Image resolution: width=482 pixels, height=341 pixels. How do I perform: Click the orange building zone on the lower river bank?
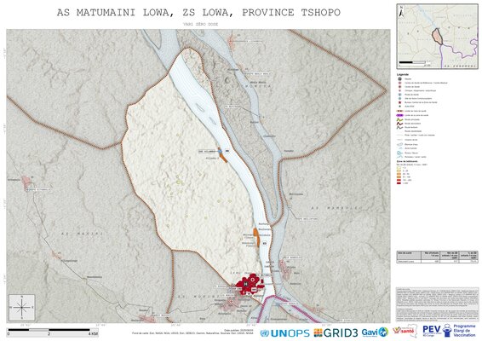pyautogui.click(x=256, y=237)
